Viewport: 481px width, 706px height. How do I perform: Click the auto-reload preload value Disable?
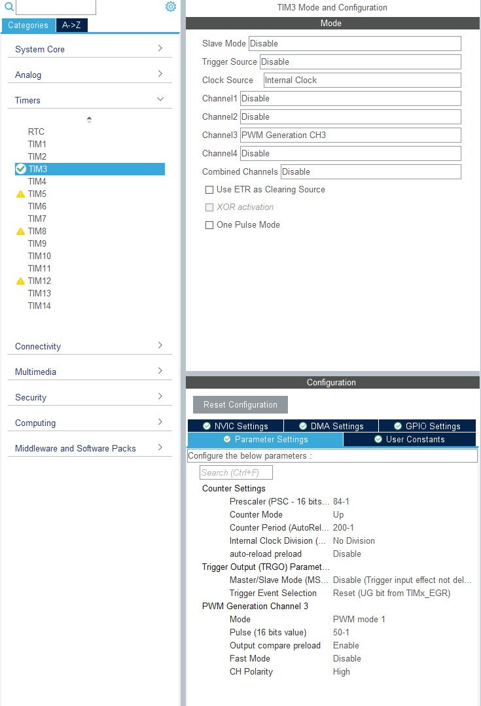[x=347, y=554]
